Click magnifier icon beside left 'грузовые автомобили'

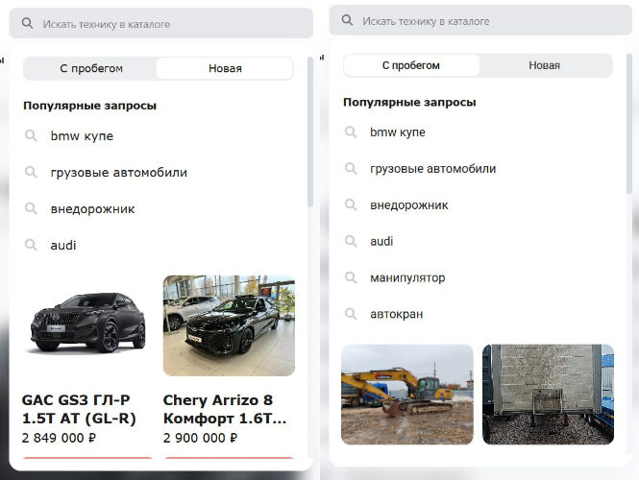pos(31,172)
